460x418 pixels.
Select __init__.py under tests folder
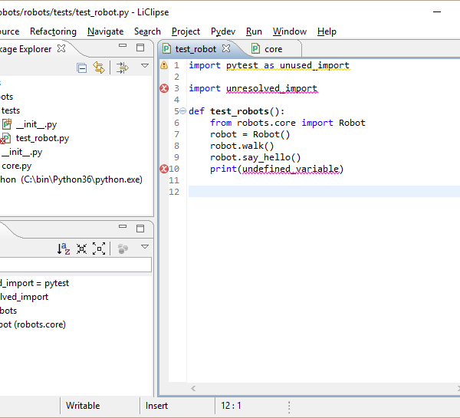(x=36, y=124)
